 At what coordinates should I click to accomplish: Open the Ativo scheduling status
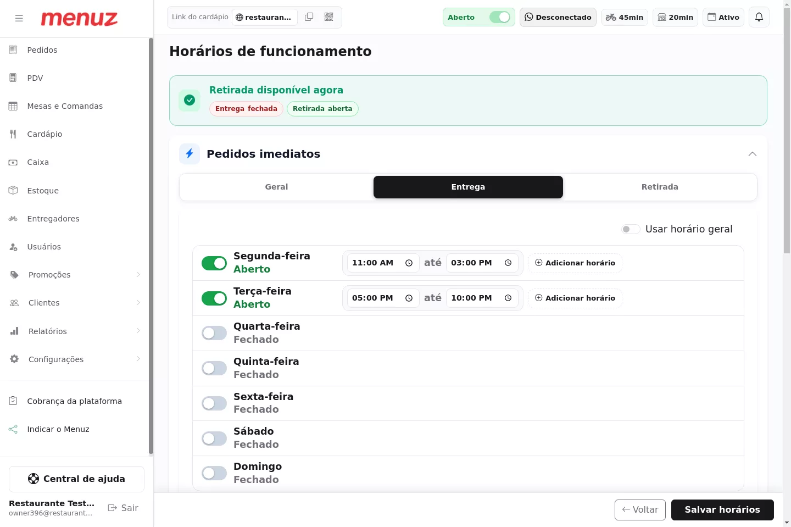[x=723, y=17]
